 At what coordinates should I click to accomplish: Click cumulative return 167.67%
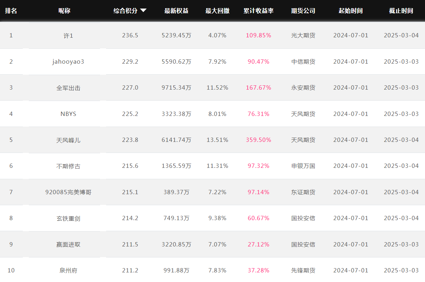pos(258,88)
